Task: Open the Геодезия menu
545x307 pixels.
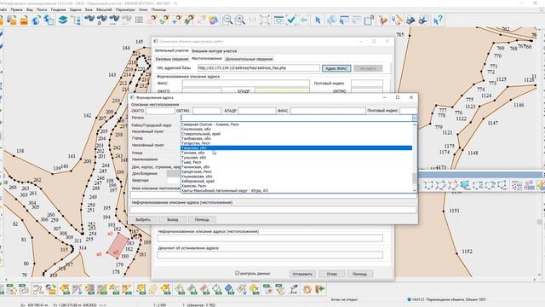Action: (59, 9)
